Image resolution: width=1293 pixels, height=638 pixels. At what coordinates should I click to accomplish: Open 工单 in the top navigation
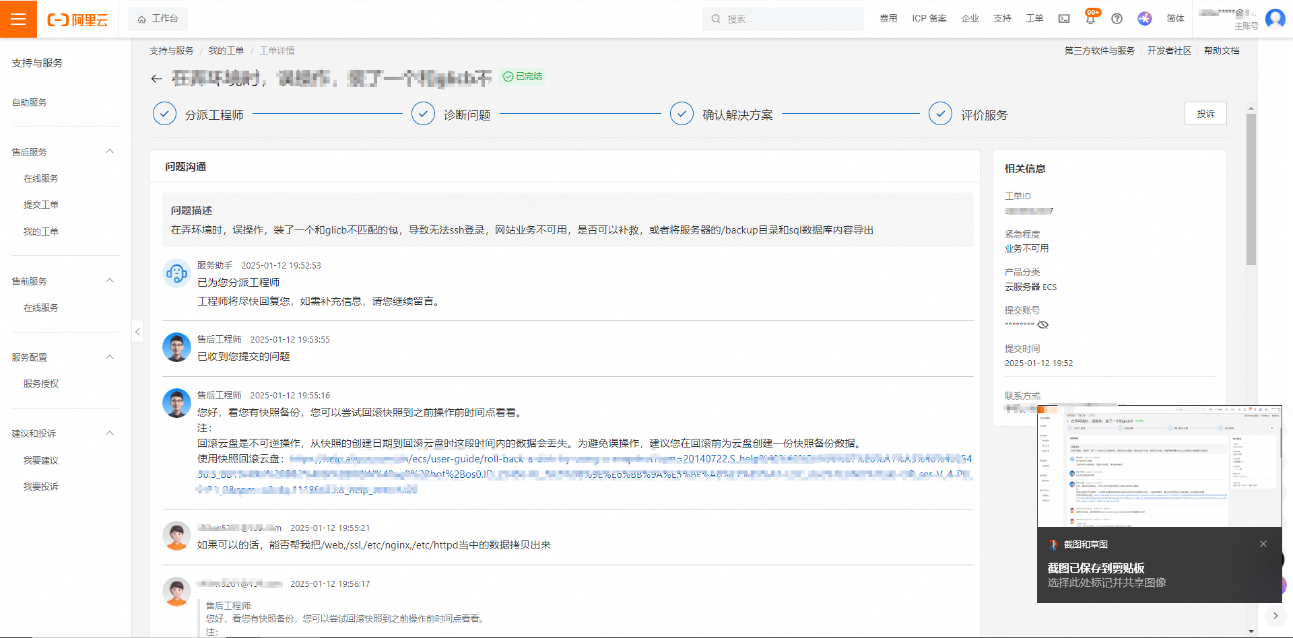pos(1034,18)
